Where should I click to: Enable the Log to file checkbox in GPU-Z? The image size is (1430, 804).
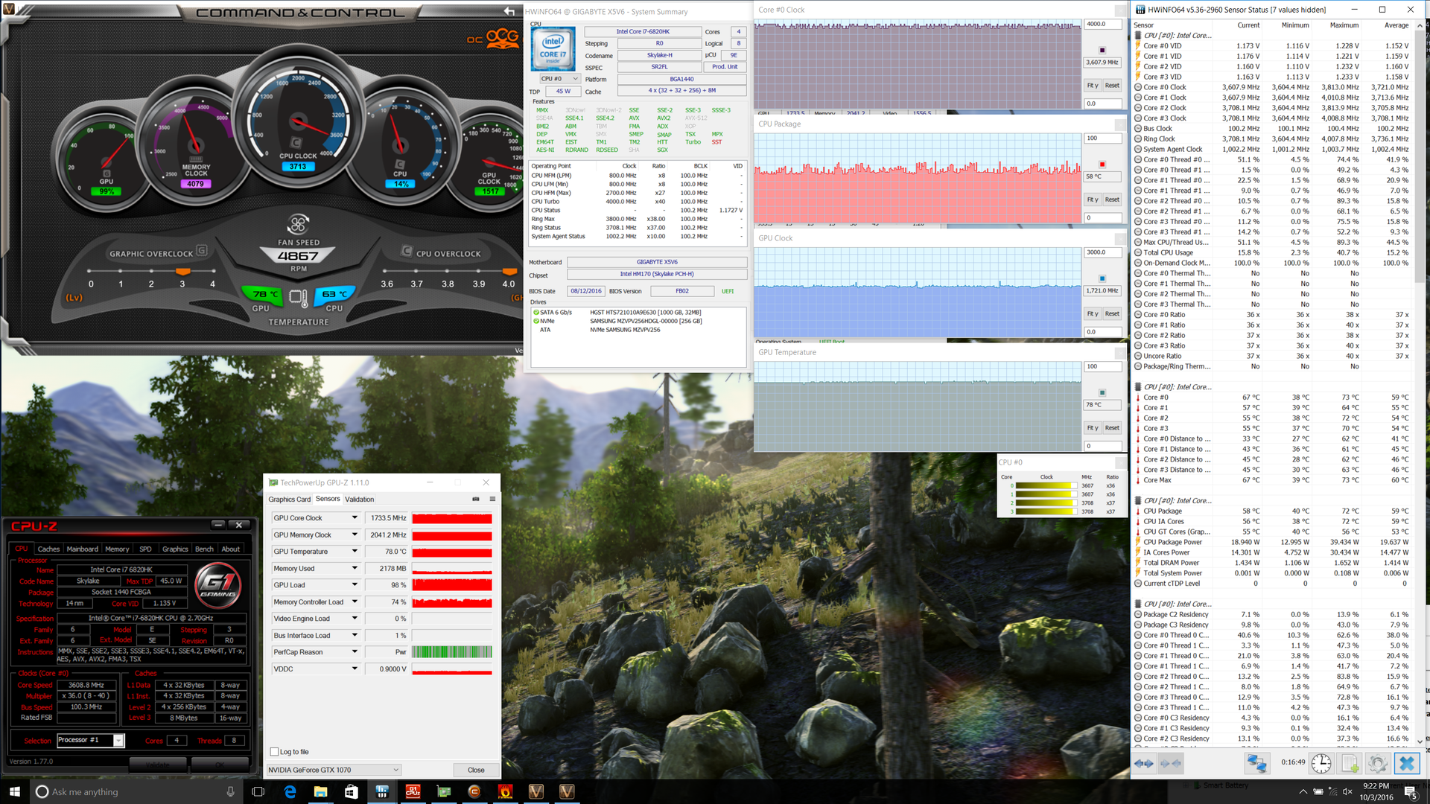[x=274, y=752]
